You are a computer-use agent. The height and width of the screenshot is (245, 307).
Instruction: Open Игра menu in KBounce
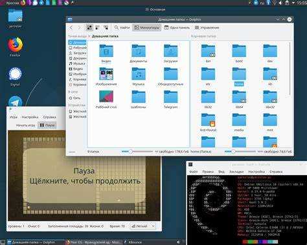[14, 117]
